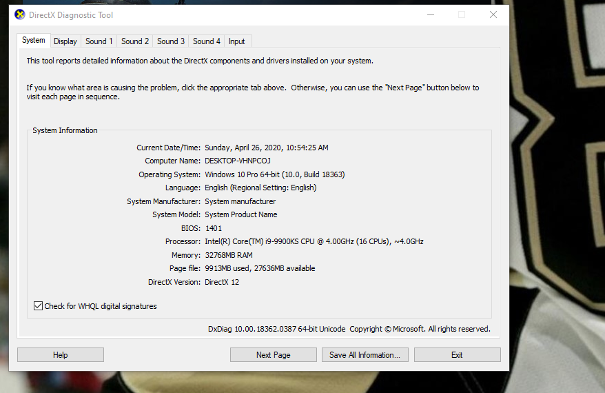This screenshot has width=605, height=393.
Task: Click Save All Information button
Action: (x=365, y=355)
